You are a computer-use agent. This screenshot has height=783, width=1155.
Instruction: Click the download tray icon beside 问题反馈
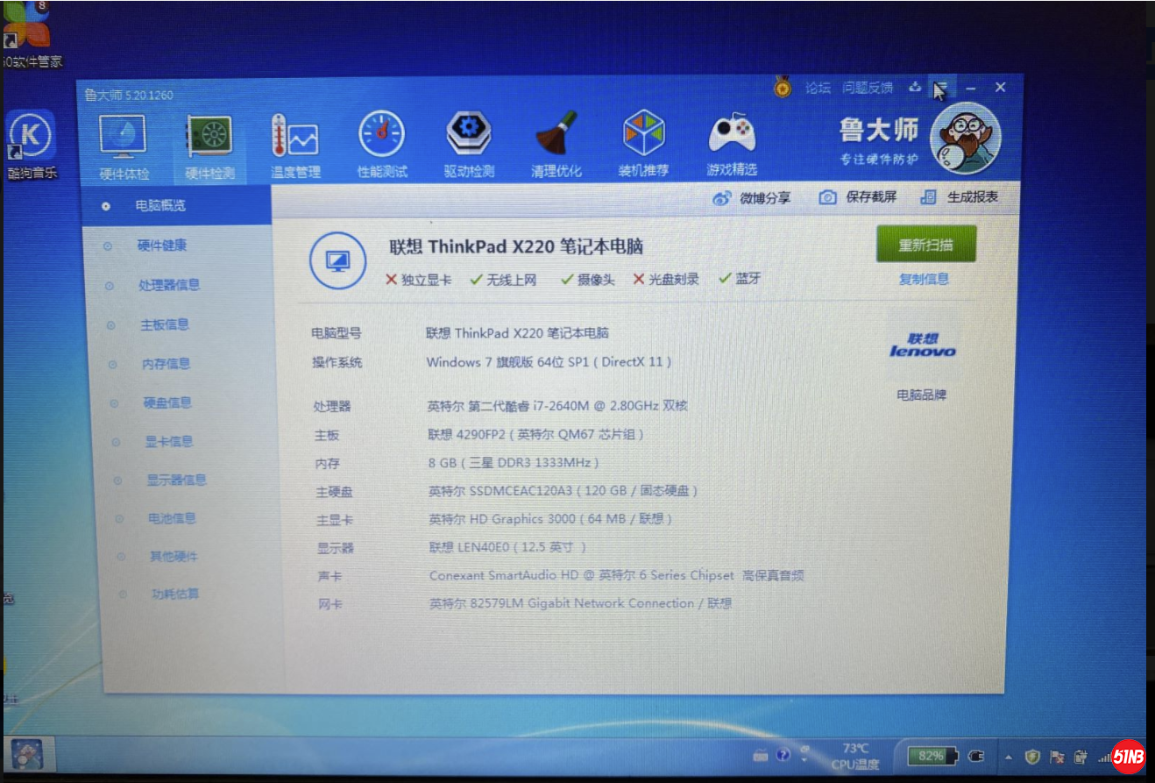(x=915, y=87)
